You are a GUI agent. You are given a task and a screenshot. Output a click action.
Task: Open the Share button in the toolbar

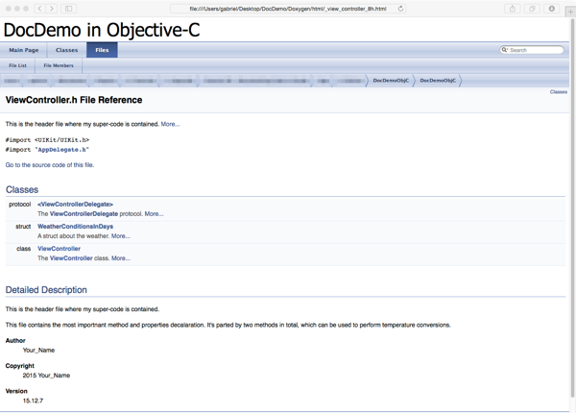click(512, 9)
